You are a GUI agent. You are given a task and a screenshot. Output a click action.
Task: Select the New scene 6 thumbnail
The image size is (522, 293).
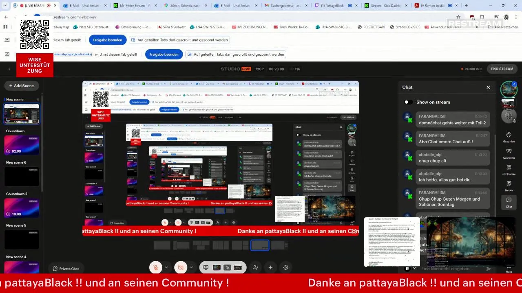point(22,176)
